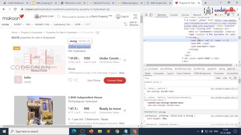Click the browser back arrow
Viewport: 241px width, 135px height.
(x=4, y=9)
